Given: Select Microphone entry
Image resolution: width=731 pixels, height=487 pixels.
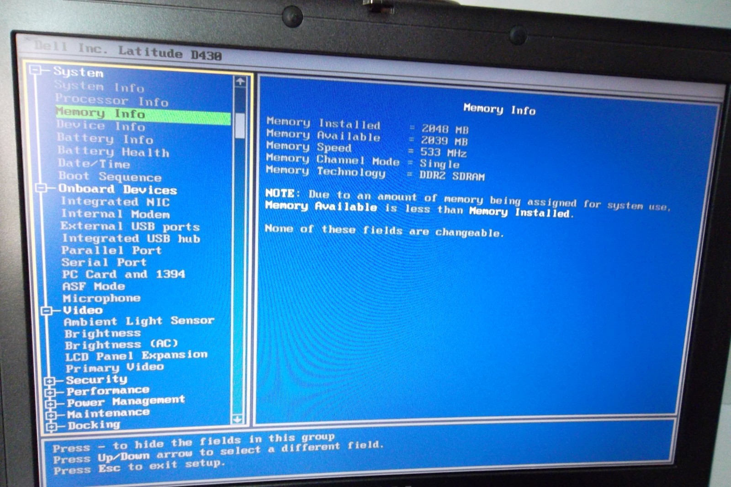Looking at the screenshot, I should [x=101, y=298].
